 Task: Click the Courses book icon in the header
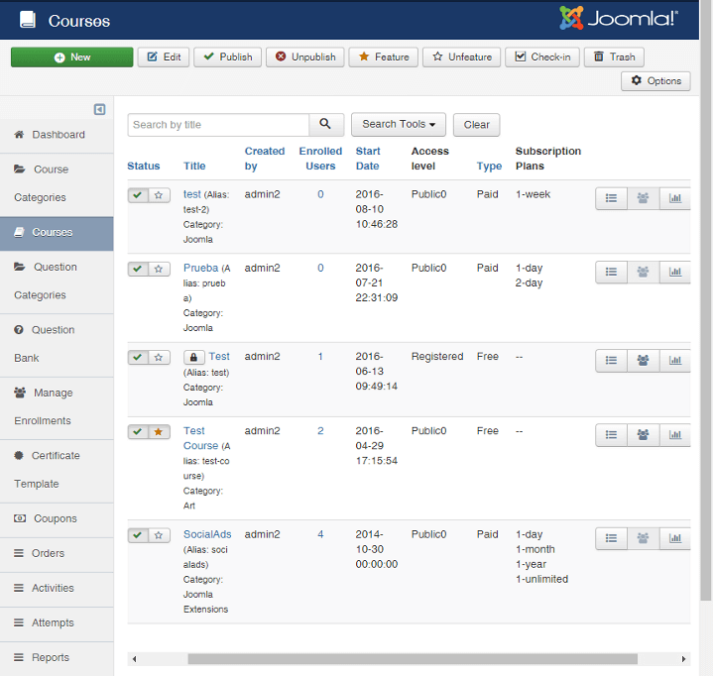point(28,21)
